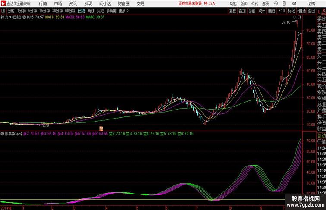Click the 统计 statistics button
The image size is (326, 210).
pyautogui.click(x=262, y=11)
